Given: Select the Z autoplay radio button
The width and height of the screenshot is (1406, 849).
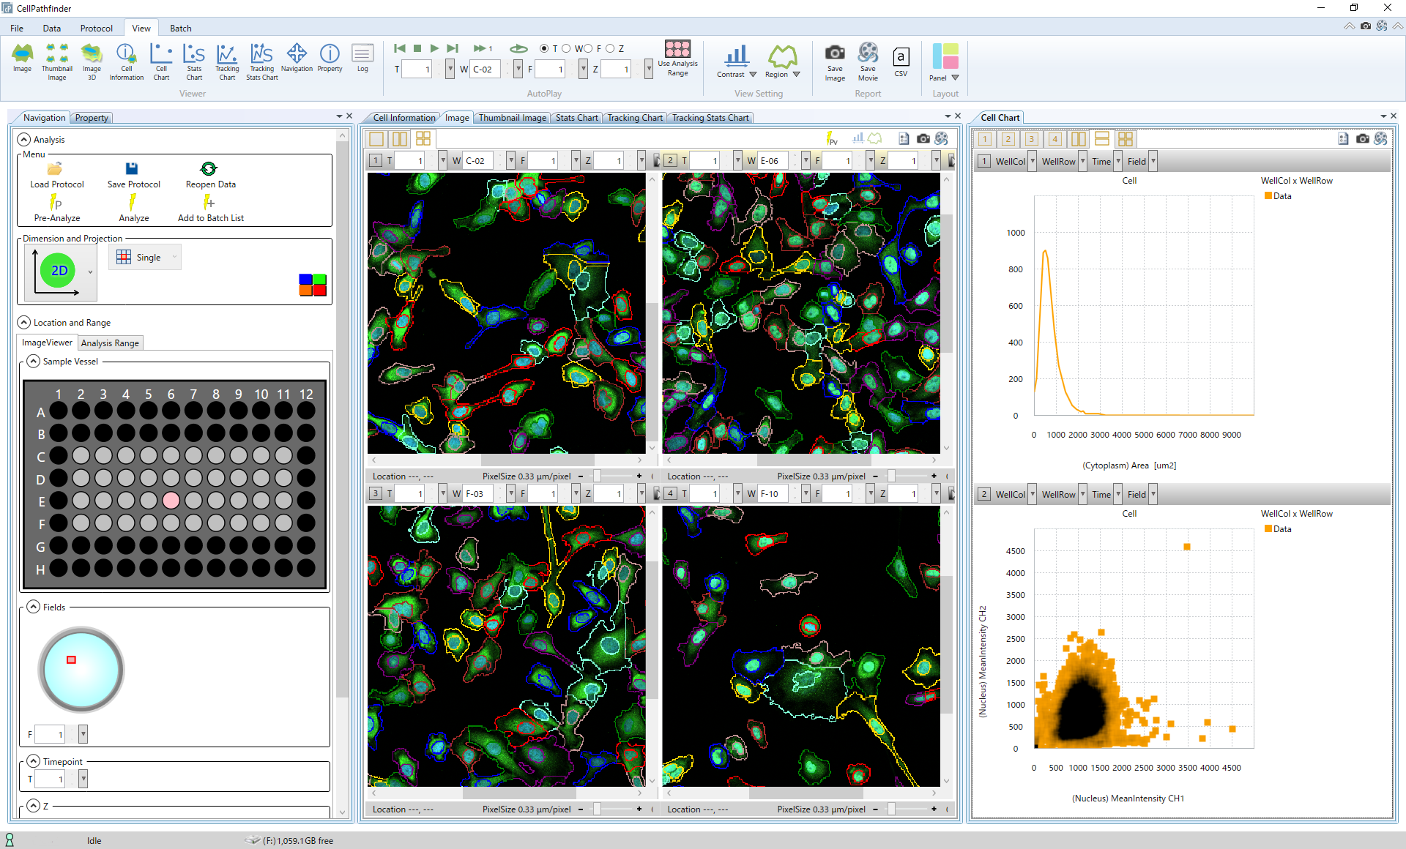Looking at the screenshot, I should coord(610,48).
